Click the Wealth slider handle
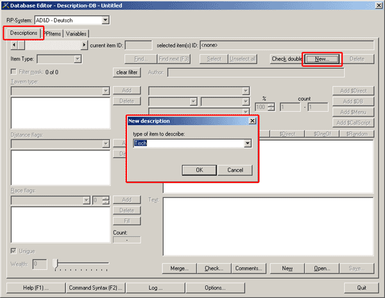 point(56,263)
